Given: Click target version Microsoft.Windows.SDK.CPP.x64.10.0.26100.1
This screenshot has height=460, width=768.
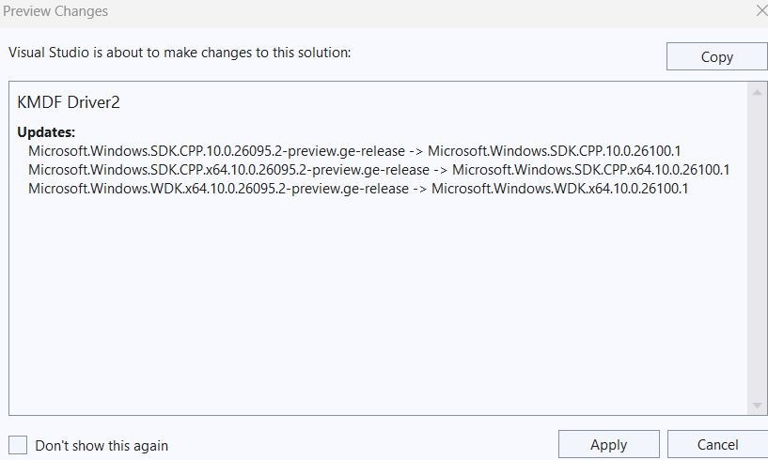Looking at the screenshot, I should click(x=591, y=170).
